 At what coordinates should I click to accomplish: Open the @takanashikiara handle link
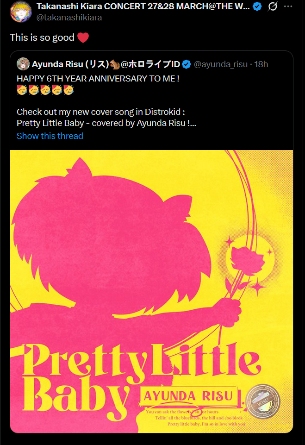tap(69, 17)
